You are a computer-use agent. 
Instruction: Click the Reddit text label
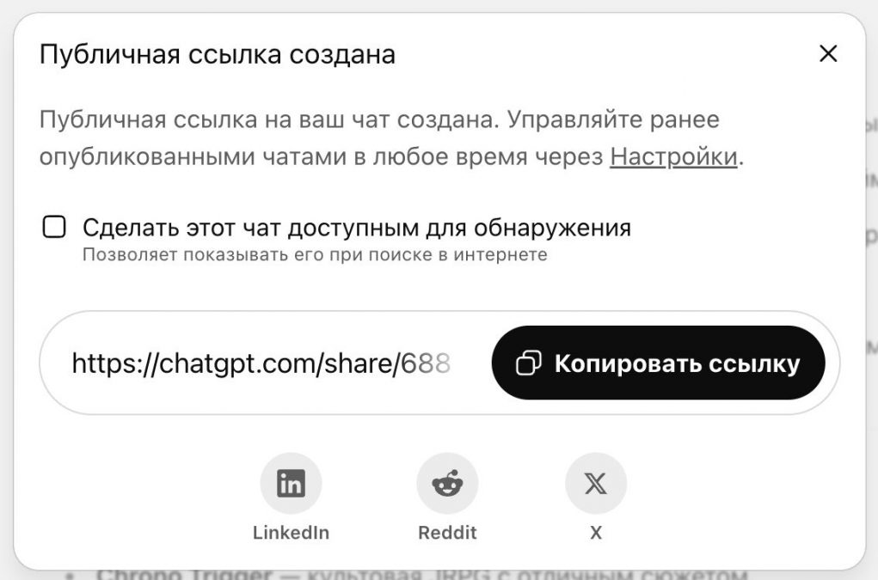point(447,533)
